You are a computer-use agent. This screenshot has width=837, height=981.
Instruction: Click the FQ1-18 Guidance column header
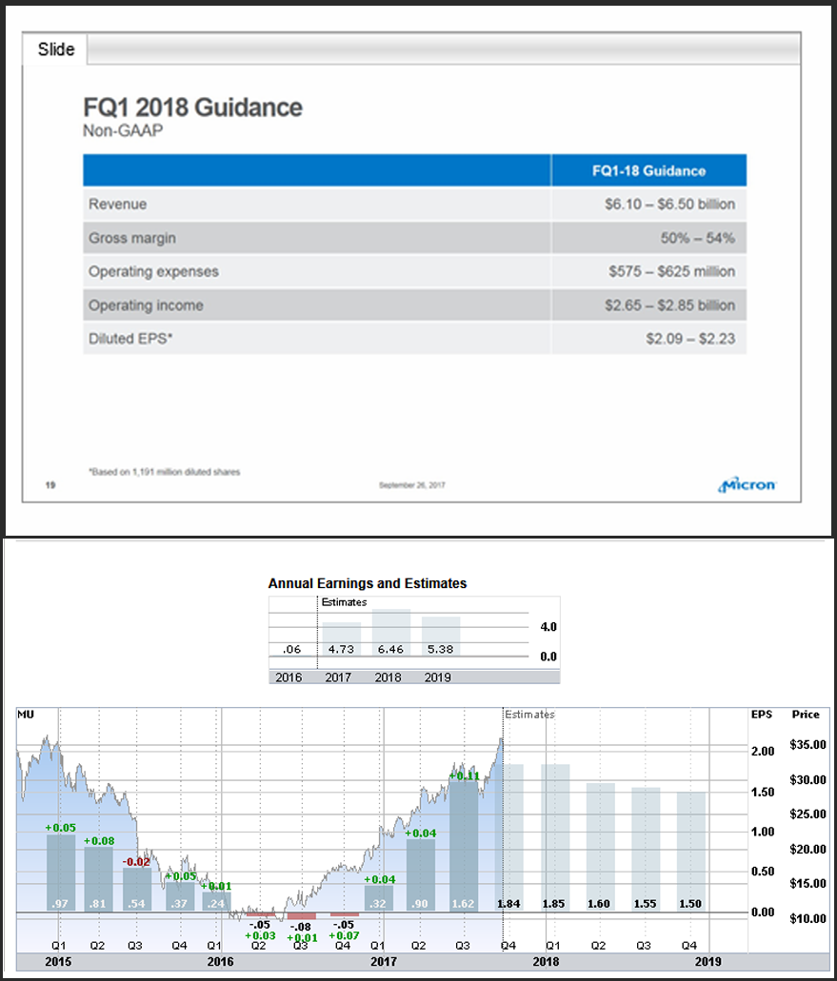click(648, 171)
